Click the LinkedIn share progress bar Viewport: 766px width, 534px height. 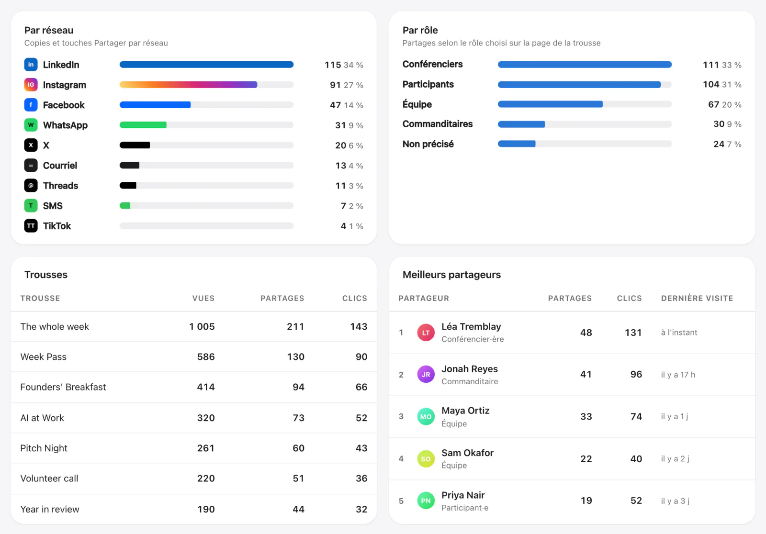click(x=206, y=65)
